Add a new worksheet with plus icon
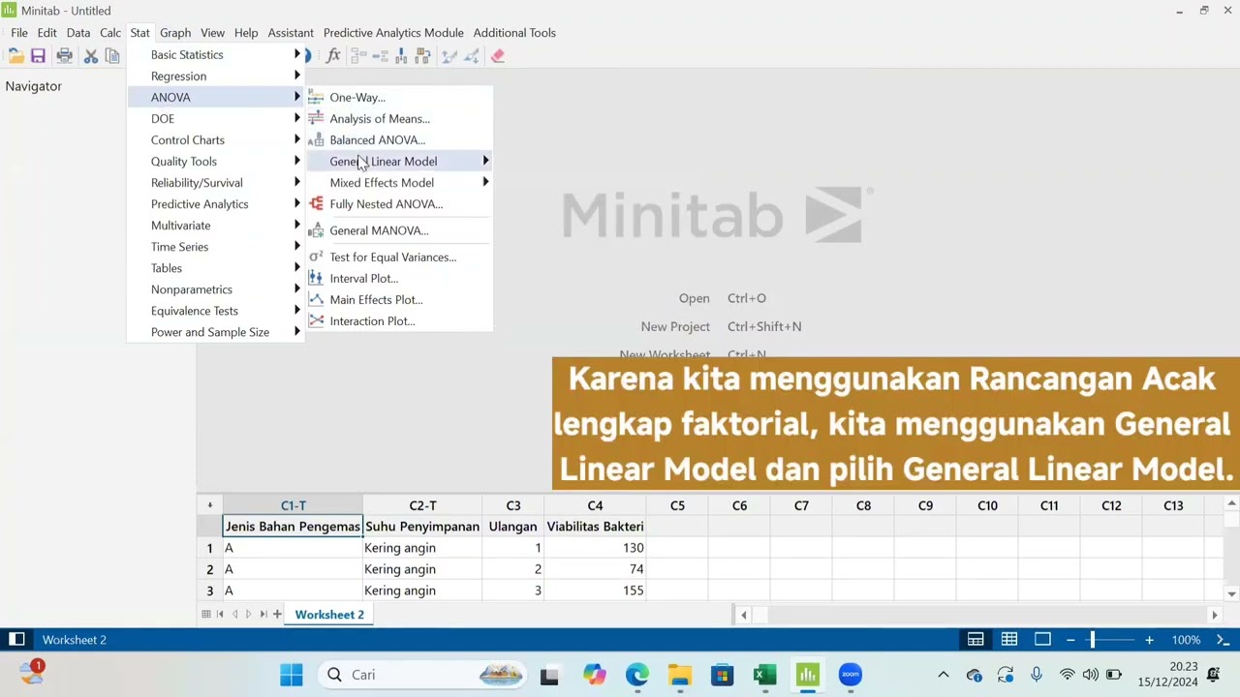Screen dimensions: 1240x697 click(x=277, y=614)
